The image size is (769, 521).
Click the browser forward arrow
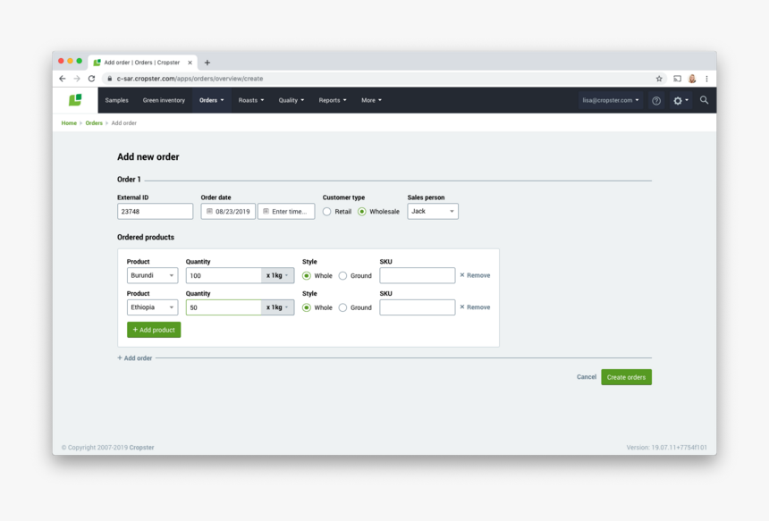tap(77, 79)
